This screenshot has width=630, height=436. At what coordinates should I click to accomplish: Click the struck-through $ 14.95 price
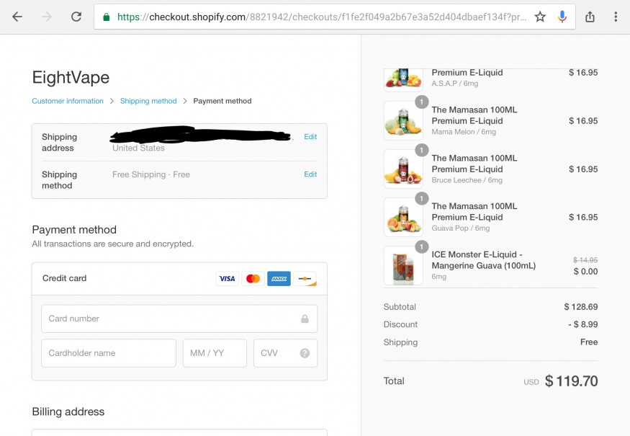pos(585,260)
